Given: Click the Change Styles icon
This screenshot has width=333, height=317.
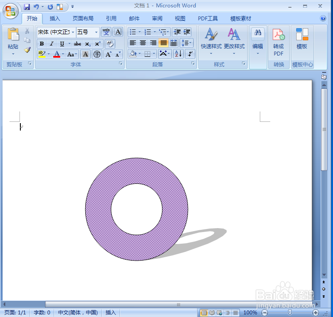Looking at the screenshot, I should (234, 34).
